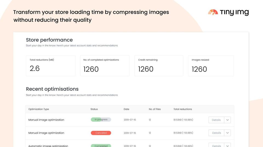Click the In progress status bar

(101, 120)
